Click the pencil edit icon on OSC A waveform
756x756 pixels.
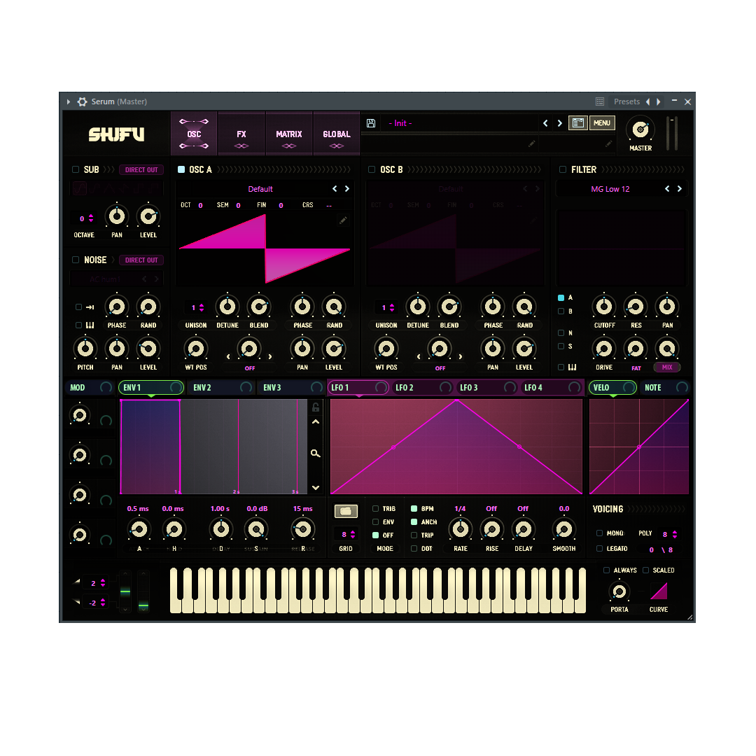click(343, 220)
